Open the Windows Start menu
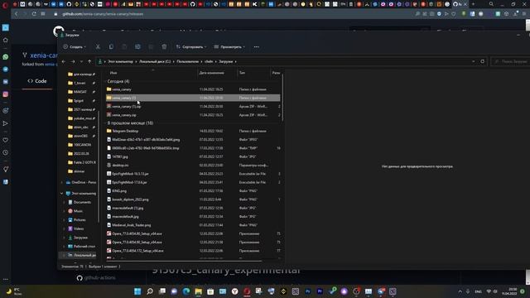 (x=137, y=291)
